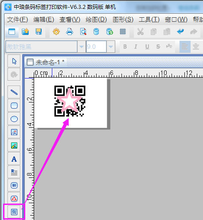This screenshot has width=203, height=220.
Task: Expand the font name dropdown arrow
Action: tap(82, 47)
